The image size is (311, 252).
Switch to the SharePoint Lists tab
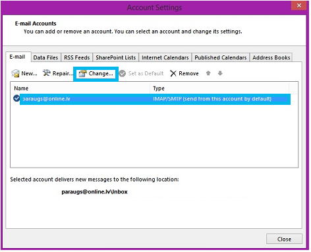[x=116, y=57]
